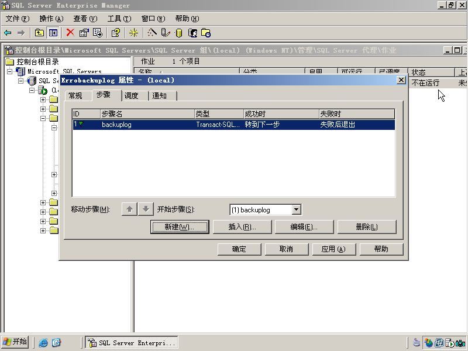Click the 控制台根目录 folder icon in tree
468x351 pixels.
tap(10, 62)
